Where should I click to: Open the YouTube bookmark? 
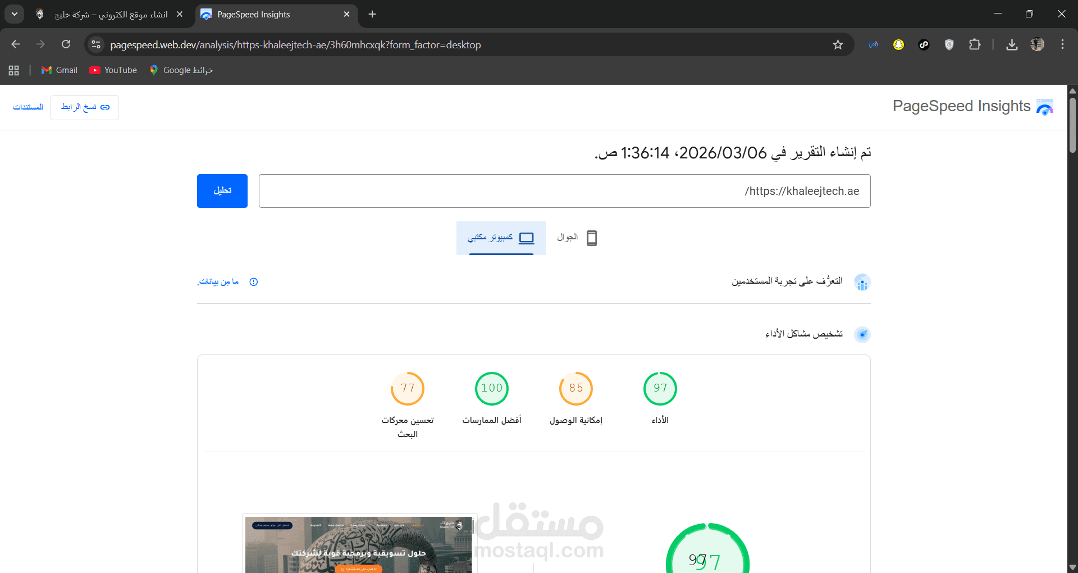(x=113, y=70)
